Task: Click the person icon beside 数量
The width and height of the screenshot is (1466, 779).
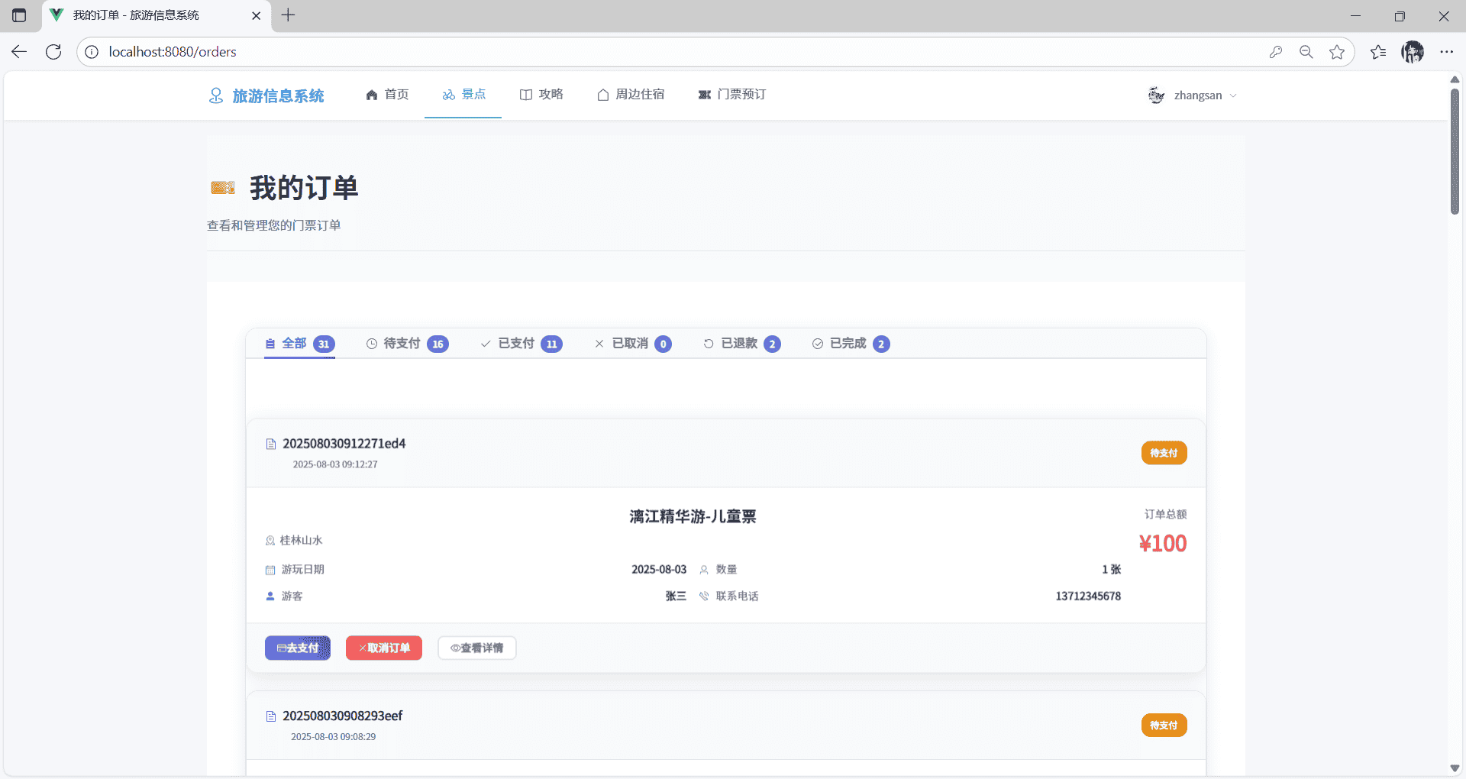Action: [704, 570]
